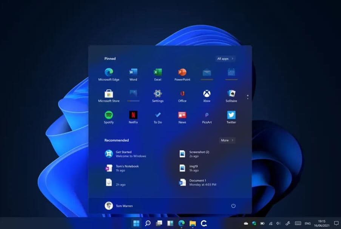Open the notification center icon
The width and height of the screenshot is (341, 229).
[336, 223]
